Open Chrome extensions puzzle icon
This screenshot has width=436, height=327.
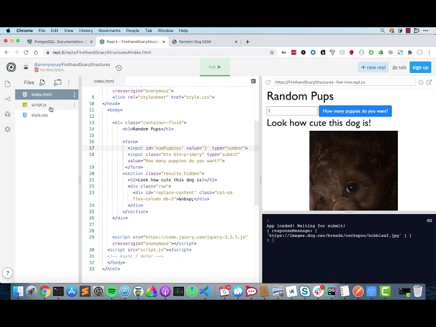[410, 52]
